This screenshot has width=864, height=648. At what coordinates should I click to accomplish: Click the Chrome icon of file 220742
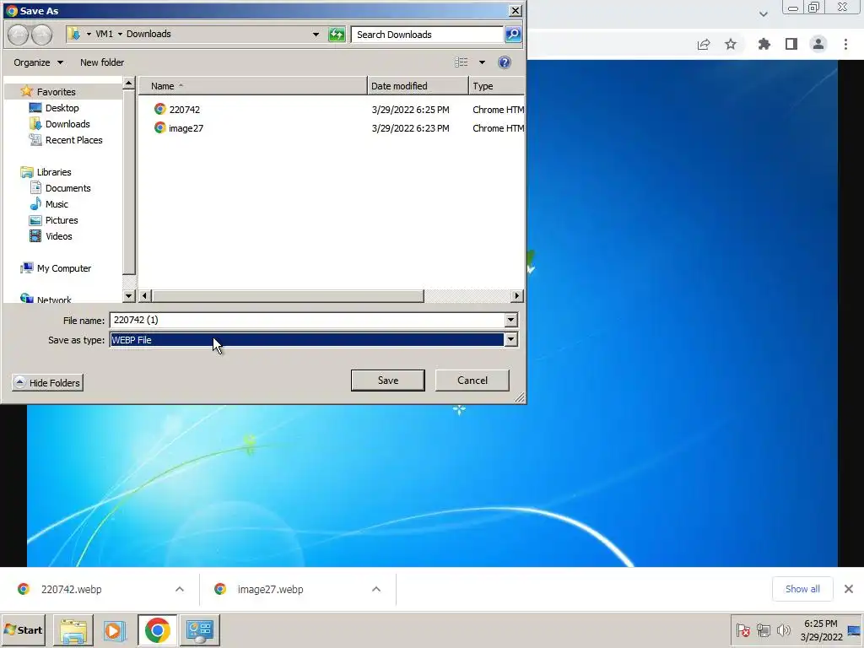(x=159, y=109)
